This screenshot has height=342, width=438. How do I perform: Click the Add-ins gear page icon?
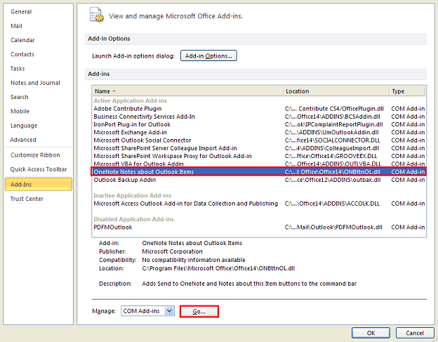[97, 15]
